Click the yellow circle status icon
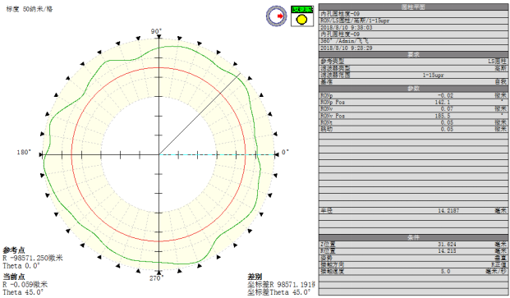Viewport: 510px width, 298px height. tap(302, 20)
